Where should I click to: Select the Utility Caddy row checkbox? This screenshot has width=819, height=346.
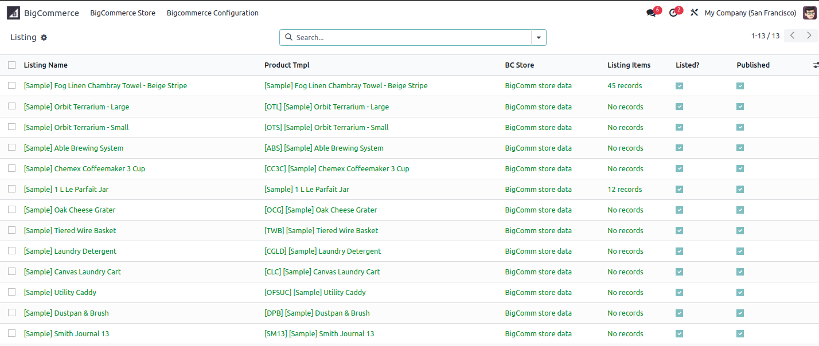pos(12,292)
